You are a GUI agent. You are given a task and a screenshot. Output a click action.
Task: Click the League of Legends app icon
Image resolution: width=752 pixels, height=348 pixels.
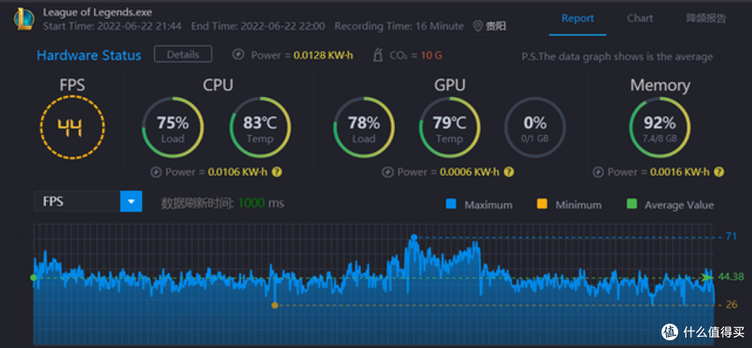pos(24,19)
